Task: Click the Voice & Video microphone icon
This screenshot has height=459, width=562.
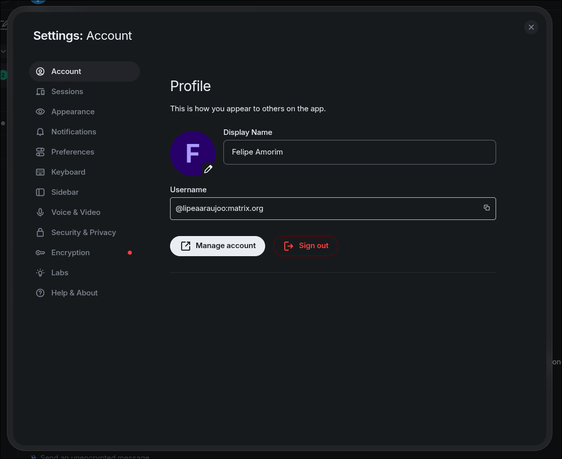Action: [40, 212]
